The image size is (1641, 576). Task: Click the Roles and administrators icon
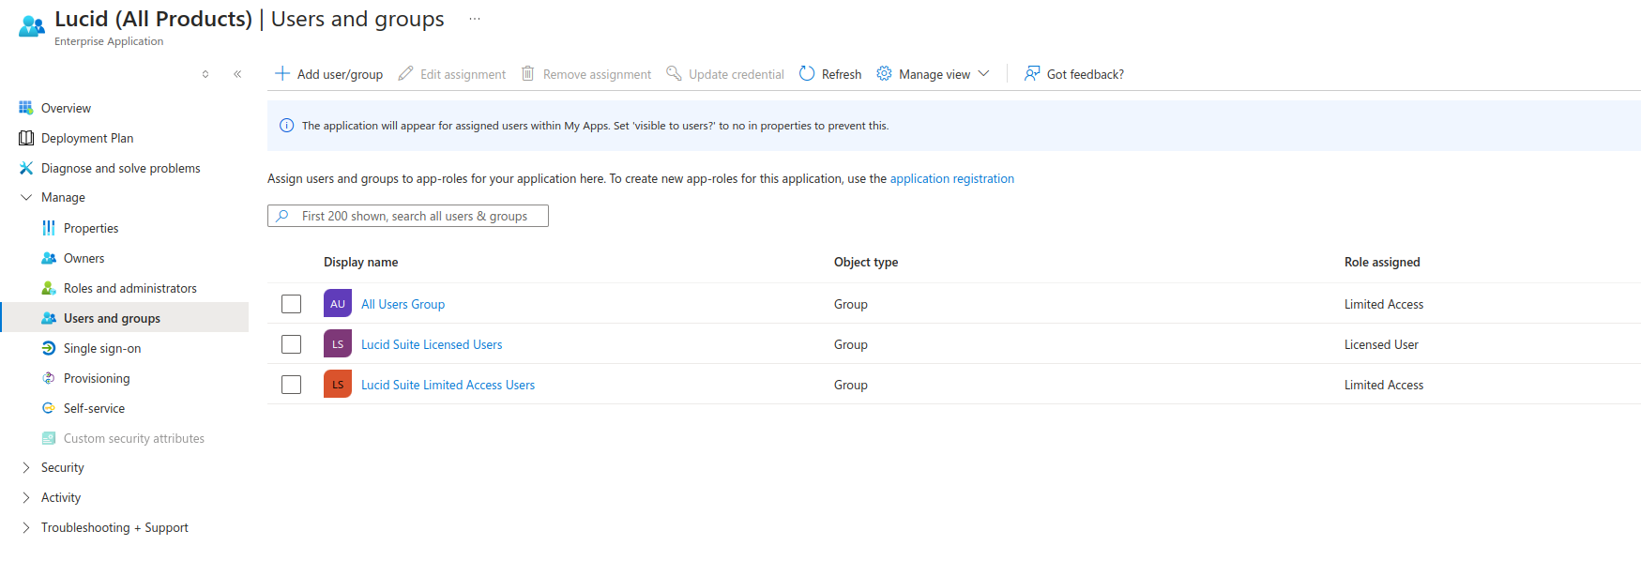click(x=49, y=288)
